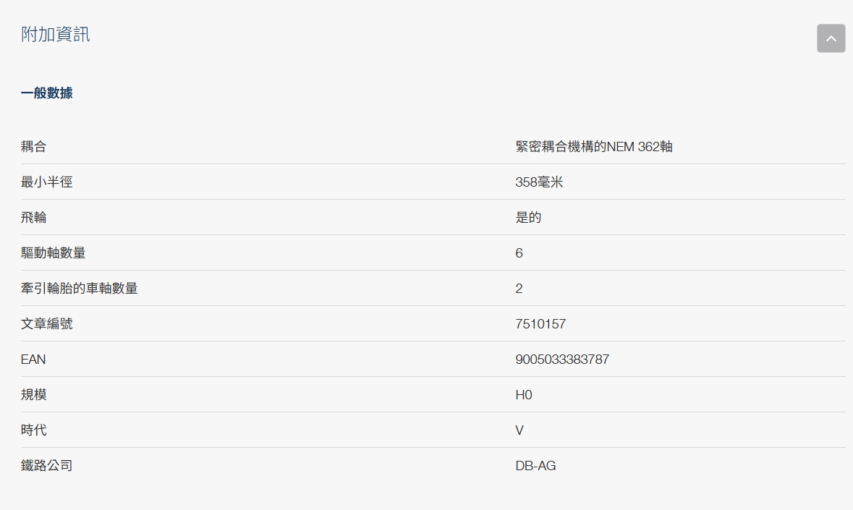The height and width of the screenshot is (510, 853).
Task: Select the 時代 era value V
Action: point(518,430)
